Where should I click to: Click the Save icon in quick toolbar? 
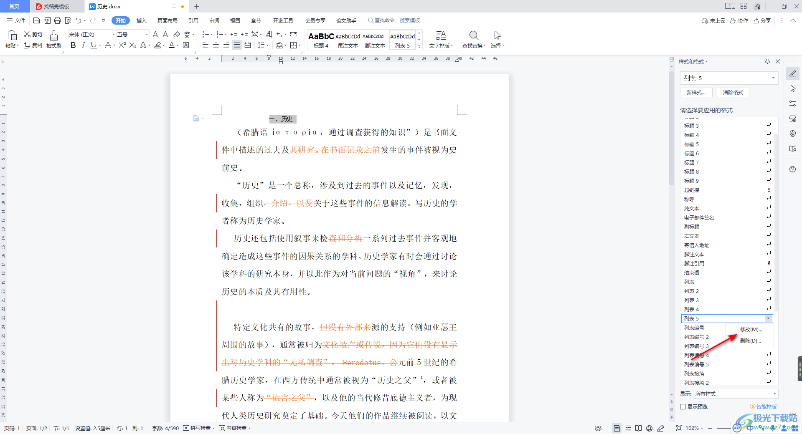(x=36, y=20)
